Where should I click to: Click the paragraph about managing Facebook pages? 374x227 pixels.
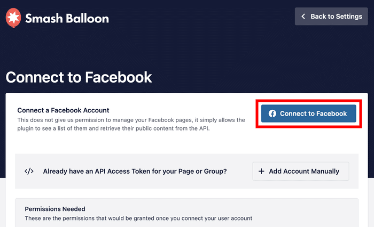[131, 124]
